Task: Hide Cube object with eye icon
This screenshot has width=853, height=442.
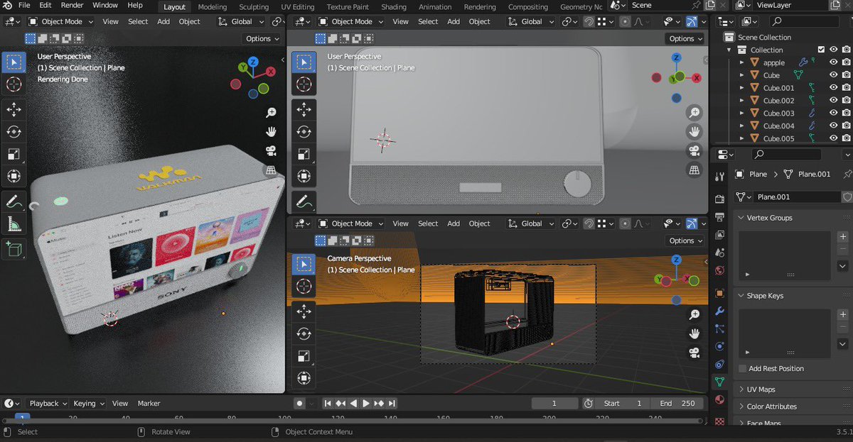Action: (834, 75)
